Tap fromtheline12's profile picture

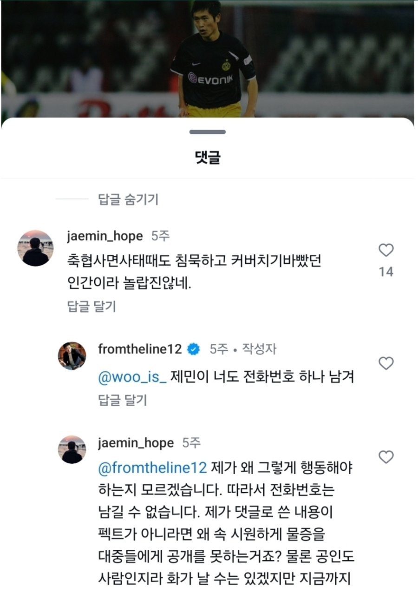pos(72,356)
